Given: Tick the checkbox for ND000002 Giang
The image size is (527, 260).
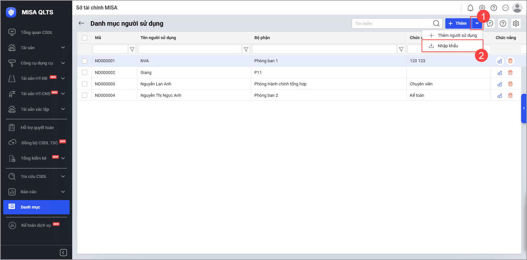Looking at the screenshot, I should pyautogui.click(x=85, y=72).
